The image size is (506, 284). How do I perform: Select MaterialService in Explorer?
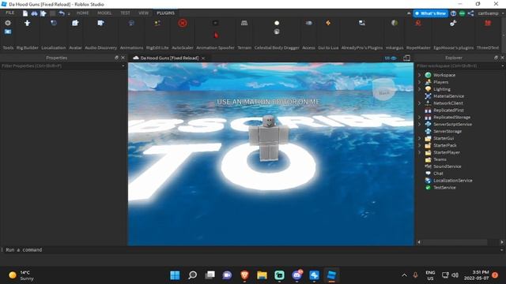448,96
